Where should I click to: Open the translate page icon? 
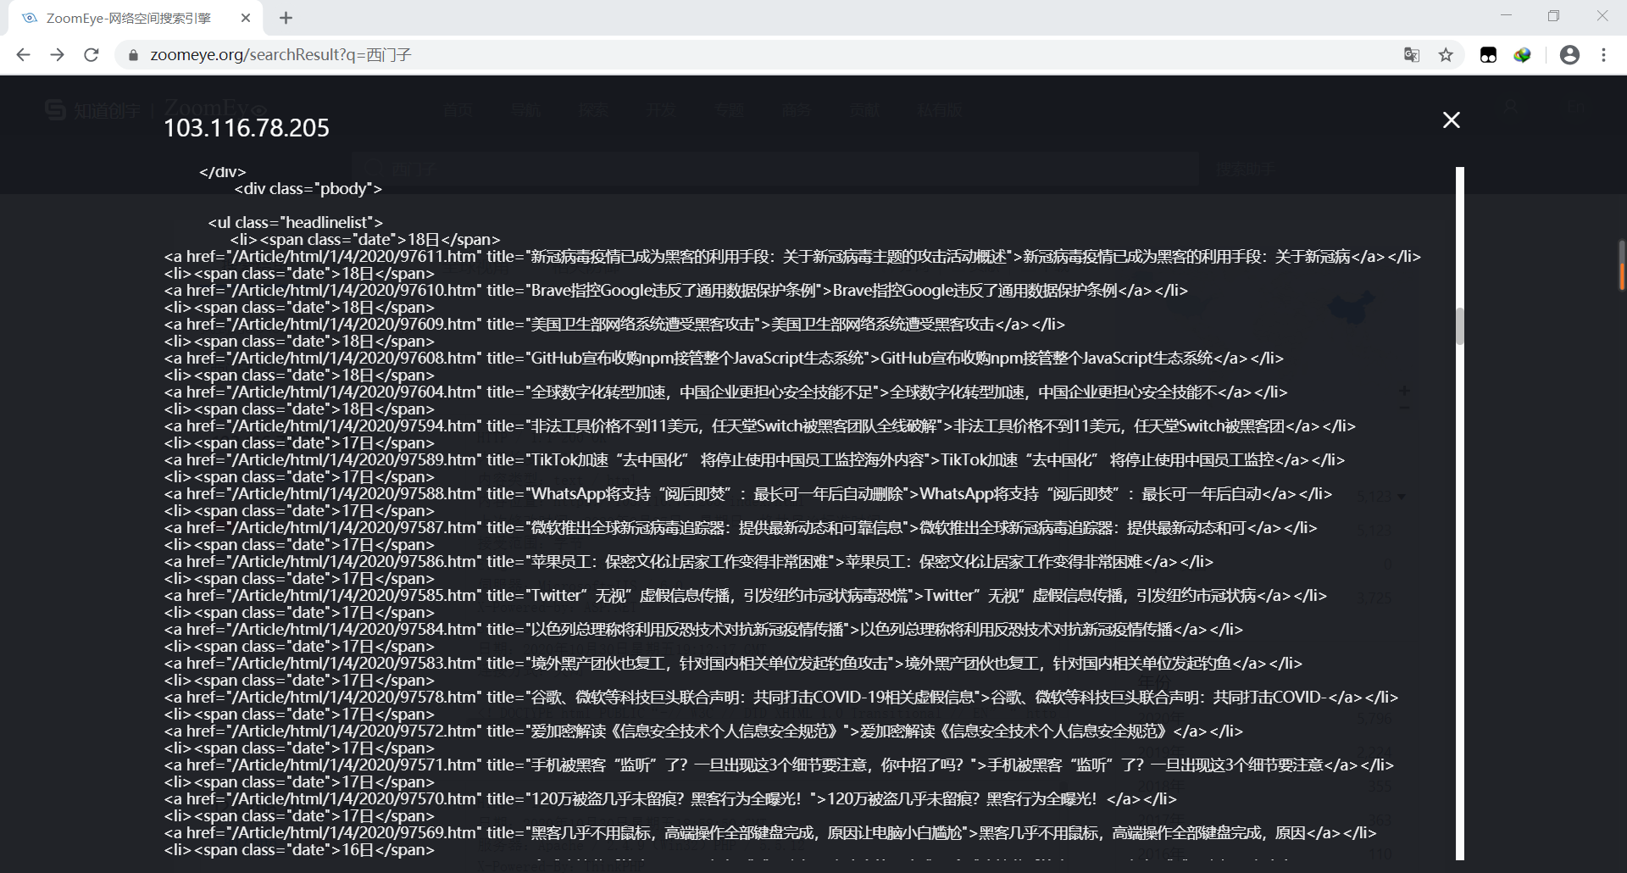(1411, 55)
